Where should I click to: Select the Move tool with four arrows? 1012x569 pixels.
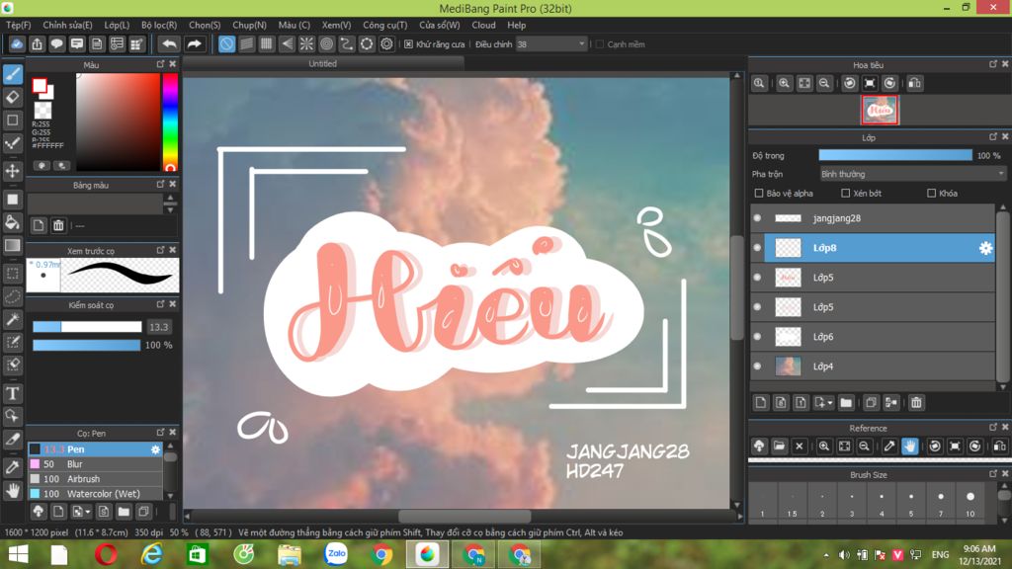[13, 171]
